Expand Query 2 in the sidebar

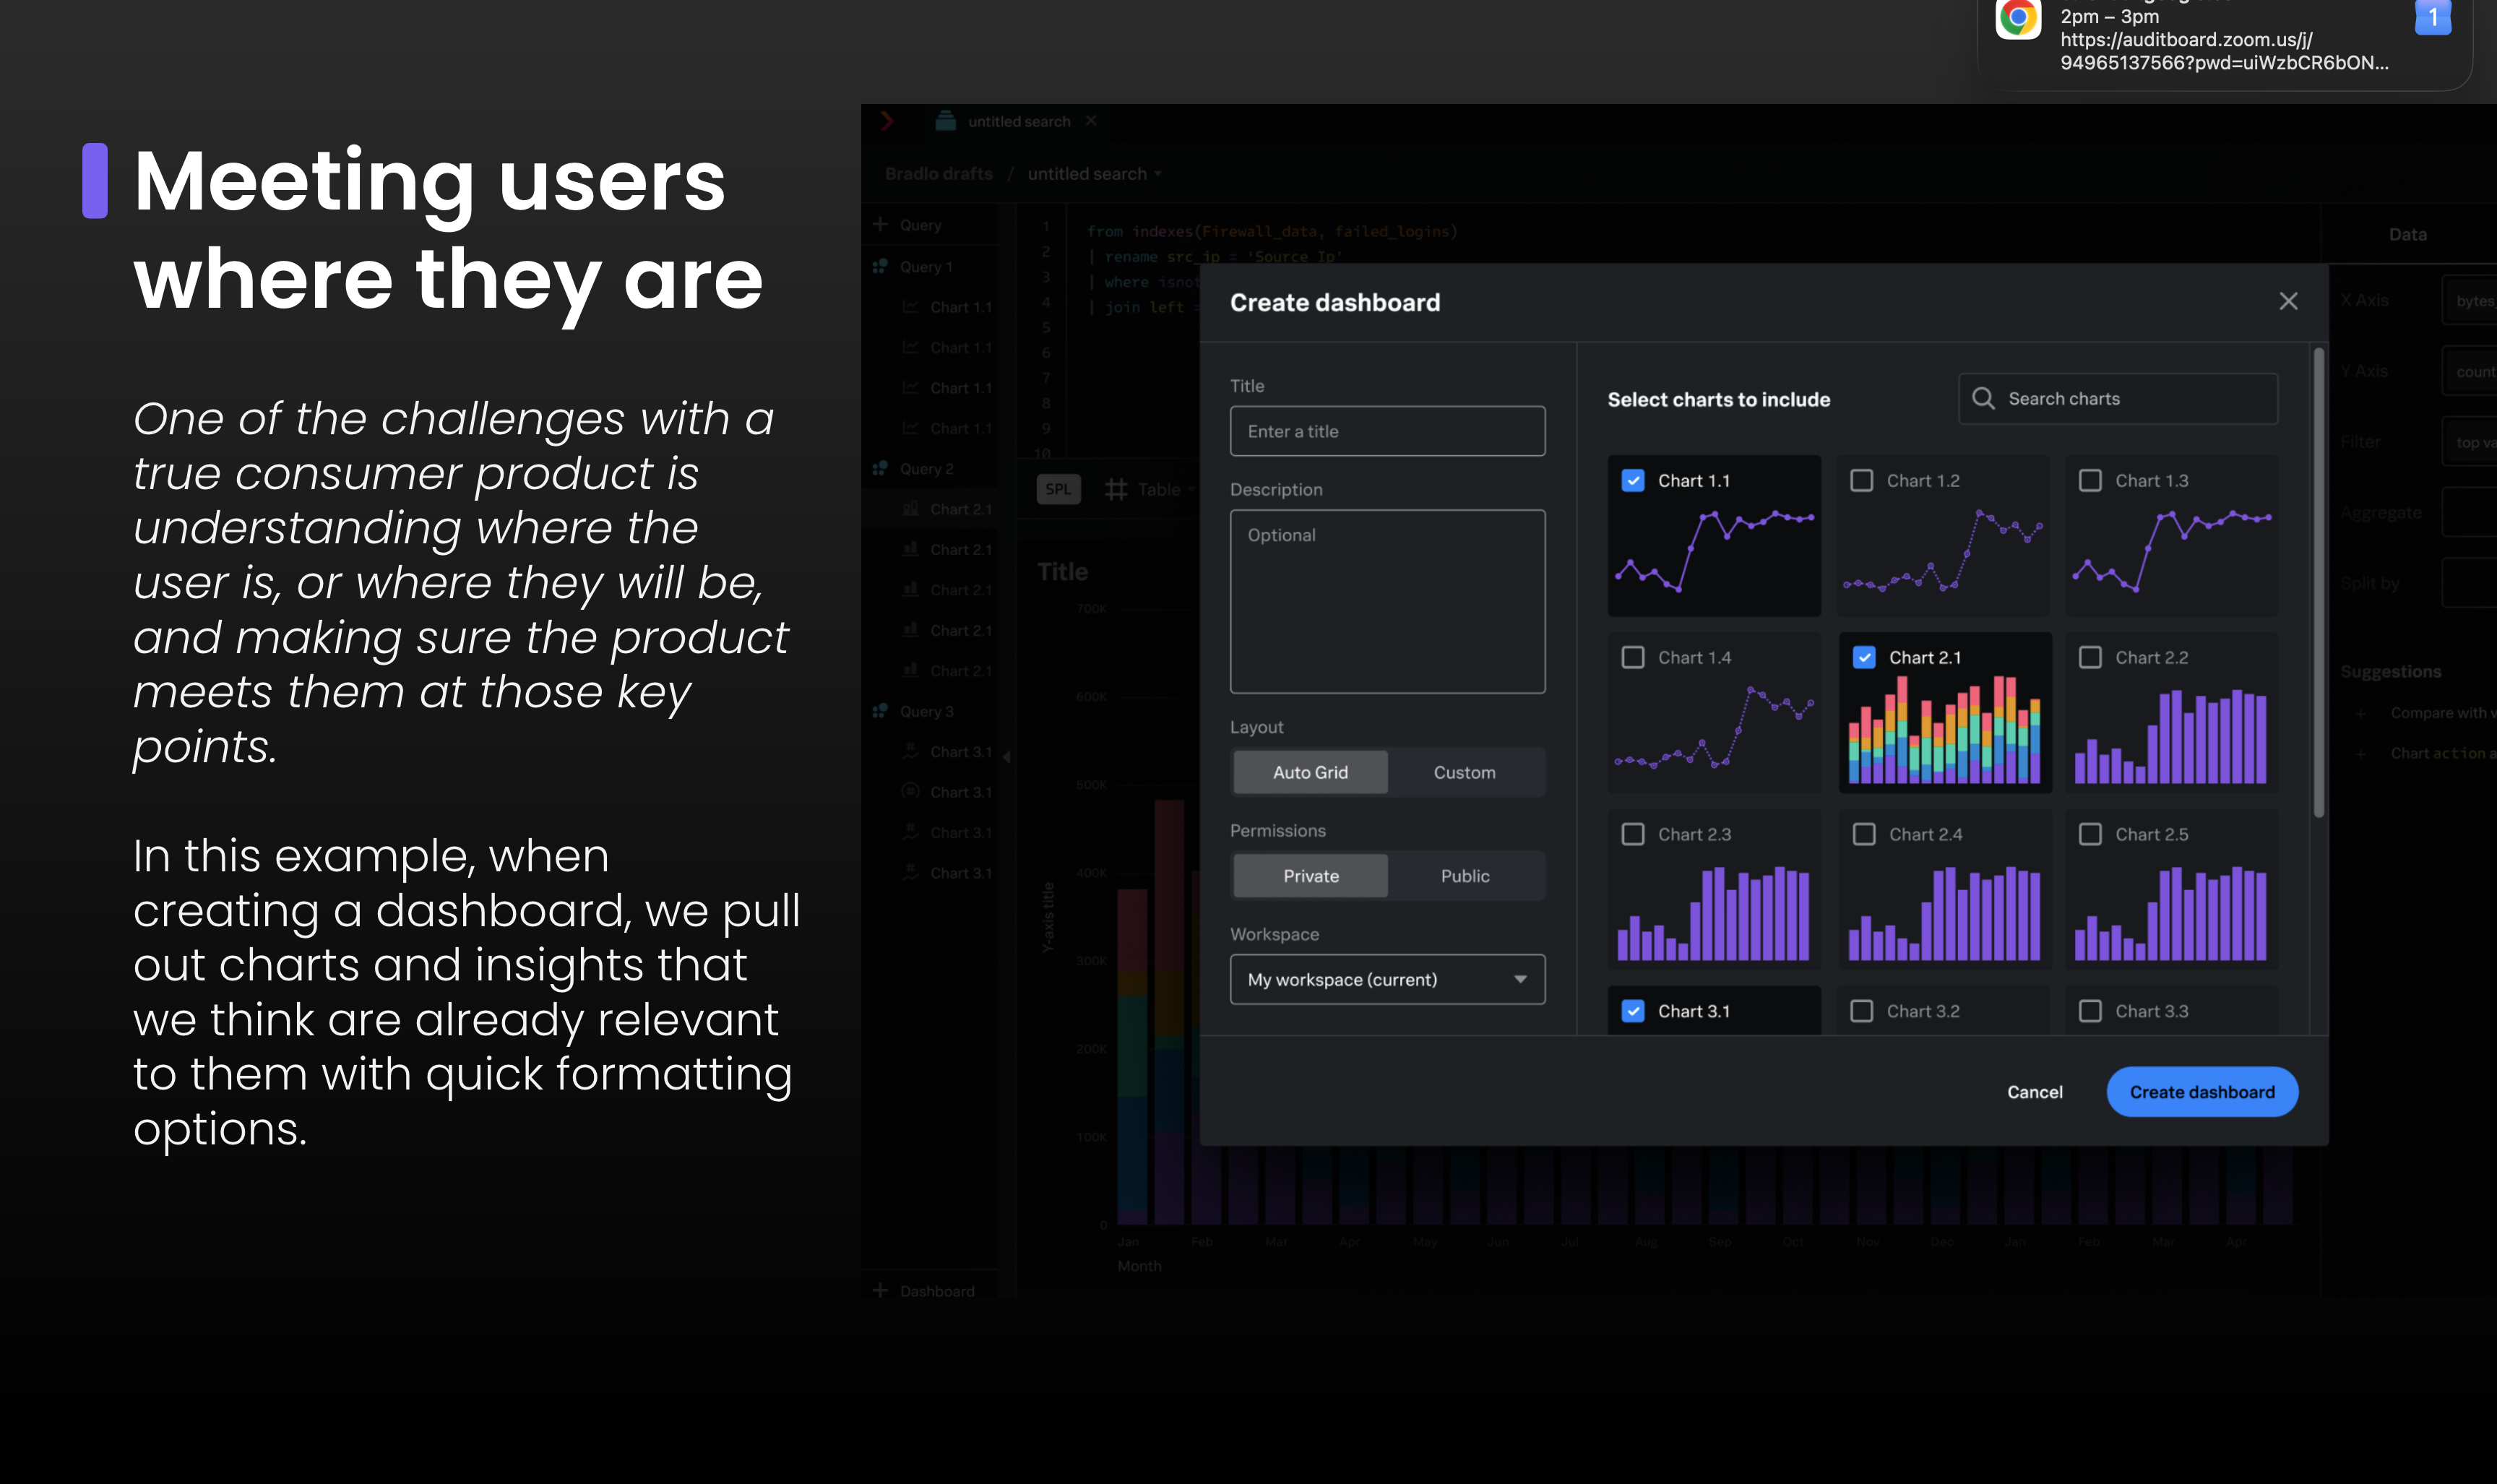coord(926,468)
